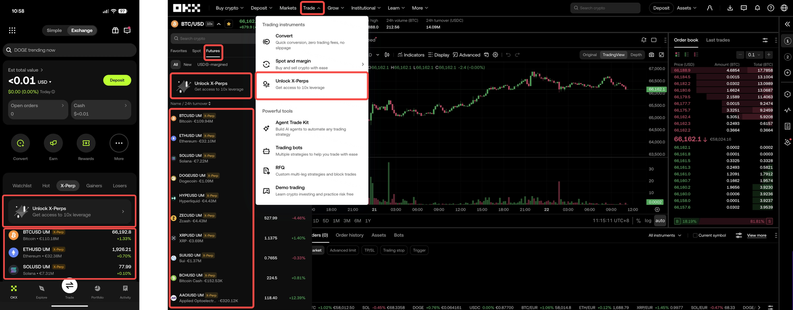The height and width of the screenshot is (310, 793).
Task: Collapse right sidebar with double-chevron icon
Action: [x=787, y=24]
